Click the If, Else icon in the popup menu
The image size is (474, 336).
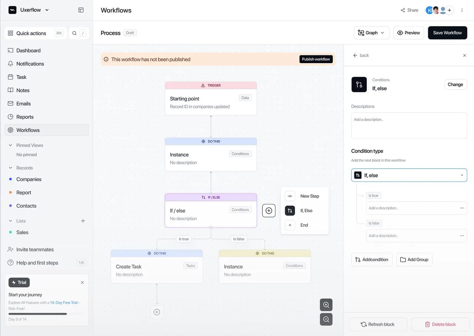(290, 210)
